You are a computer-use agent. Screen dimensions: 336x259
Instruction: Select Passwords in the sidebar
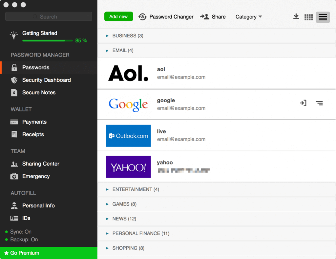tap(49, 67)
